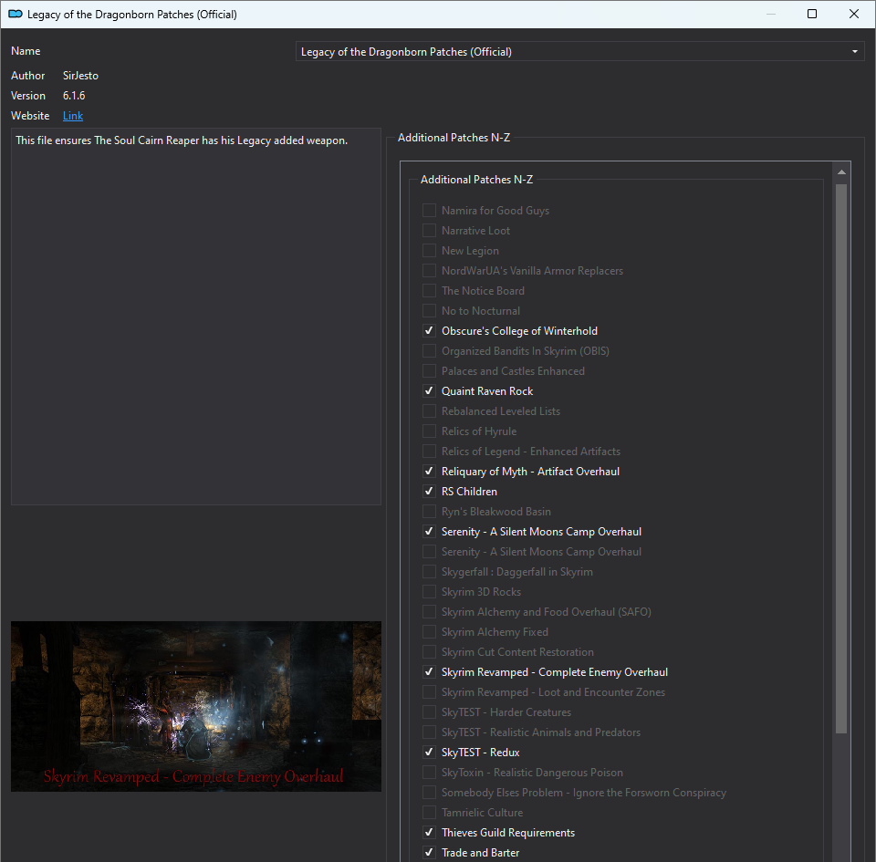The width and height of the screenshot is (876, 862).
Task: Click the Skyrim Revamped preview image
Action: tap(196, 707)
